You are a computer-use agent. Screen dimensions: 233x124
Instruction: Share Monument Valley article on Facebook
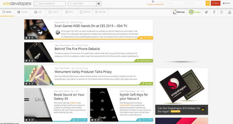29,84
